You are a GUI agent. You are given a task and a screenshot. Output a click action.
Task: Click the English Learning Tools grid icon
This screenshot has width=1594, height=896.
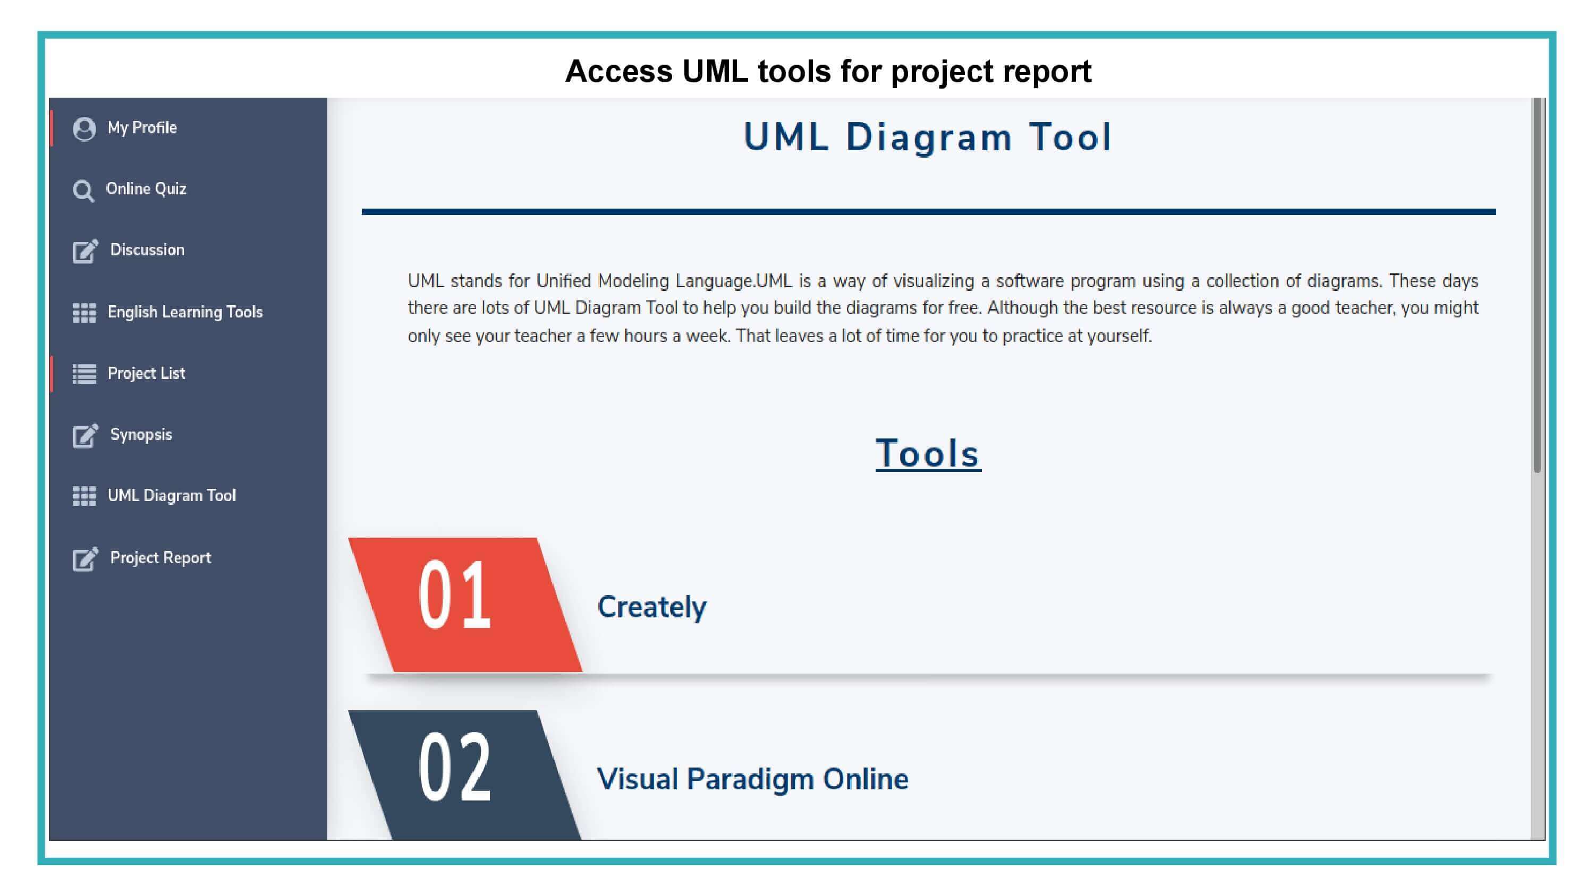coord(84,313)
